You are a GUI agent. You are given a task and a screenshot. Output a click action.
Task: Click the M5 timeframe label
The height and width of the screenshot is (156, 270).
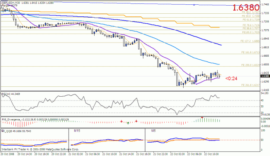pyautogui.click(x=153, y=131)
